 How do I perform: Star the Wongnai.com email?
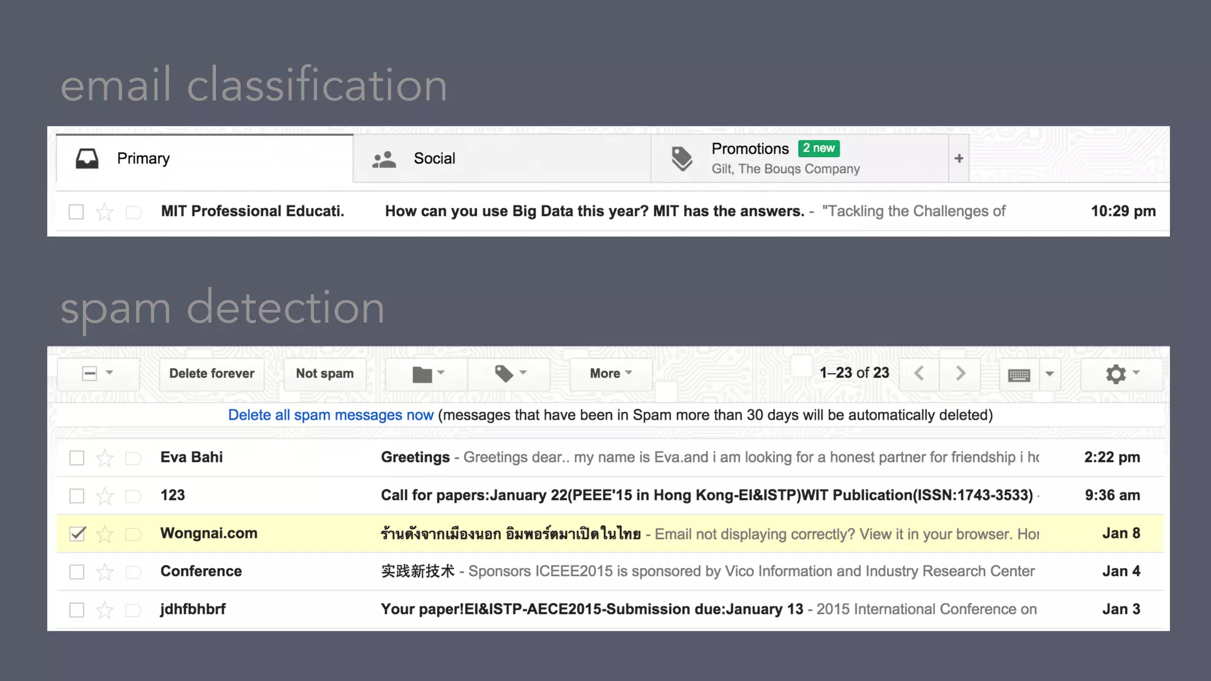[105, 534]
